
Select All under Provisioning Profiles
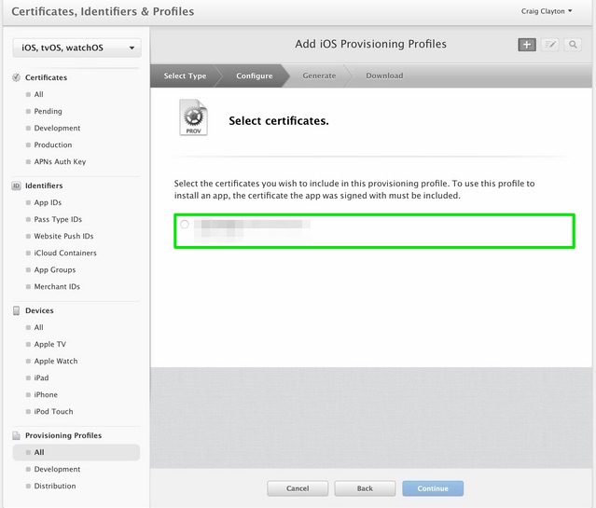coord(76,452)
